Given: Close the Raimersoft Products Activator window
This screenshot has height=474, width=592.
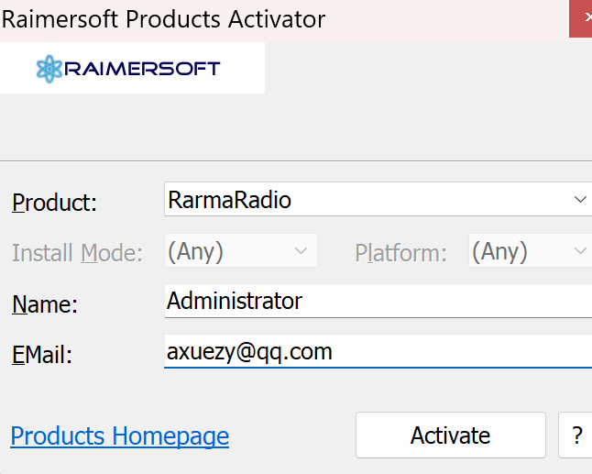Looking at the screenshot, I should pos(581,18).
